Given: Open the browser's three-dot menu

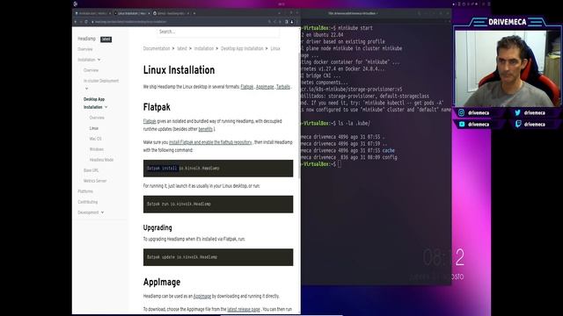Looking at the screenshot, I should 297,22.
